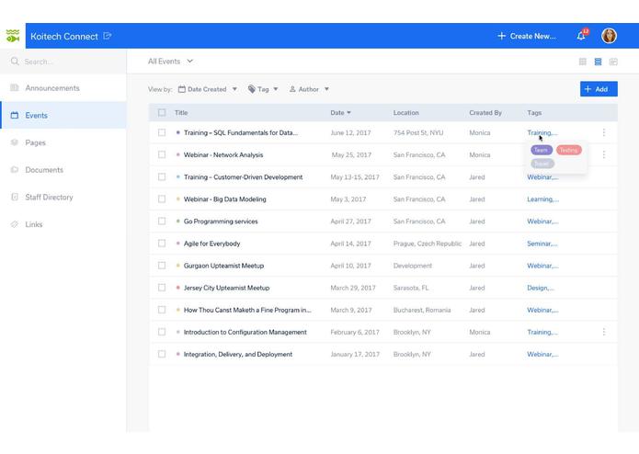Click the Location column header
This screenshot has width=639, height=454.
(x=405, y=112)
